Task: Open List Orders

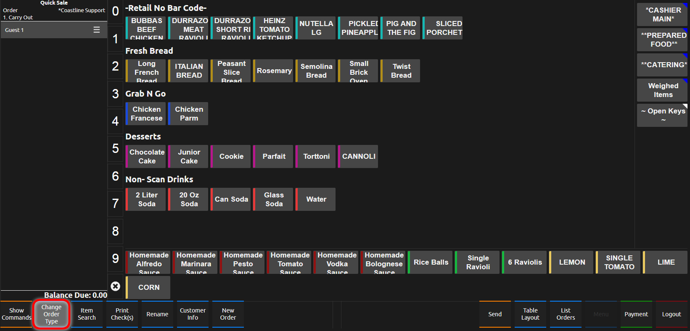Action: coord(566,314)
